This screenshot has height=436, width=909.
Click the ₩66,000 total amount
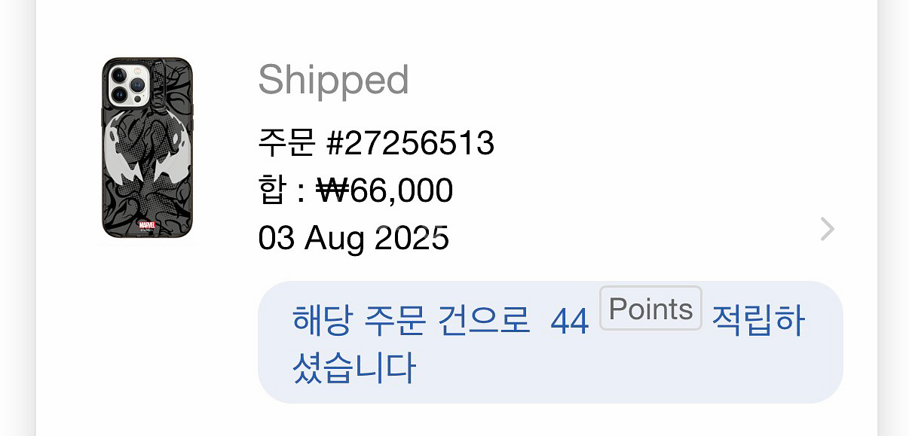coord(384,191)
